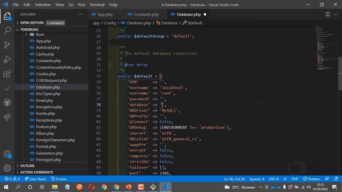Click Database.php breadcrumb segment
This screenshot has width=342, height=192.
point(139,23)
